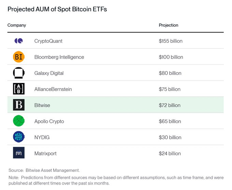
Task: Select the CryptoQuant company name
Action: pyautogui.click(x=48, y=41)
